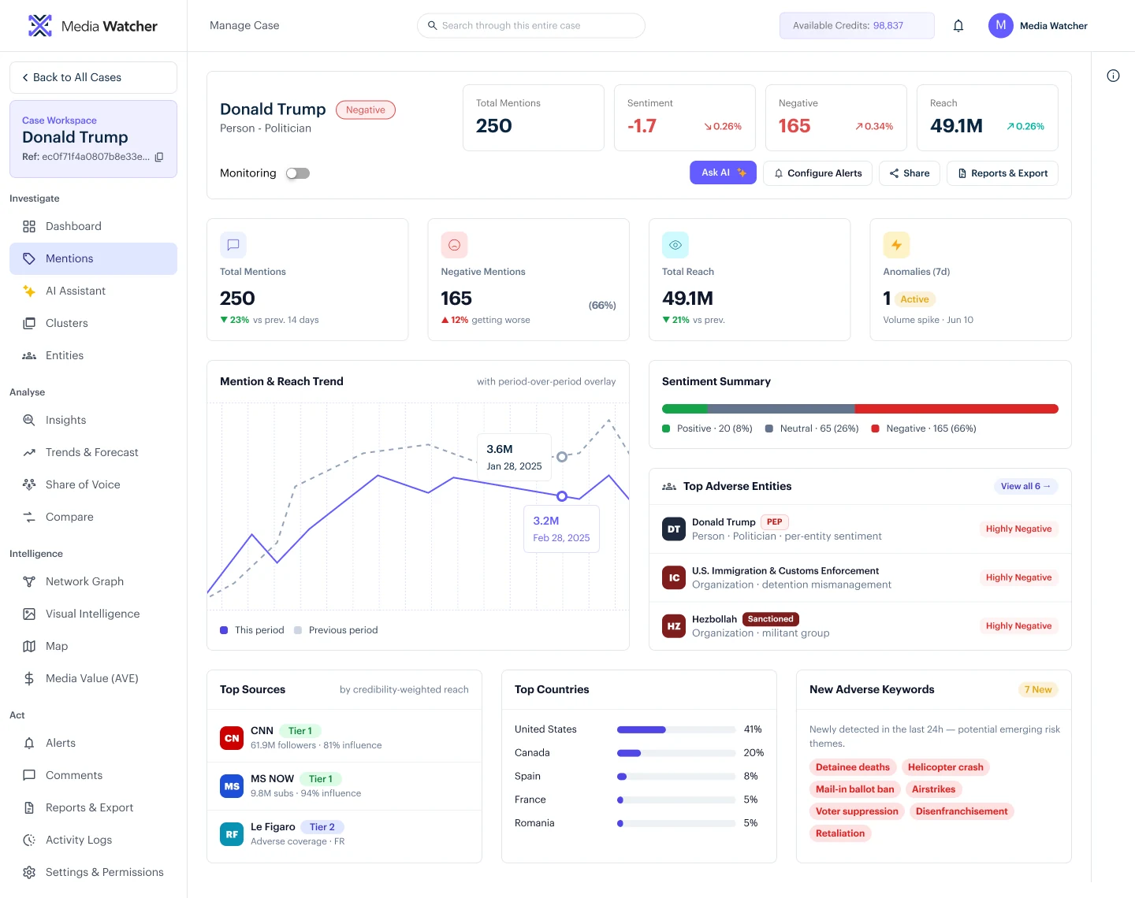Image resolution: width=1135 pixels, height=898 pixels.
Task: Select the Helicopter crash keyword
Action: click(946, 767)
